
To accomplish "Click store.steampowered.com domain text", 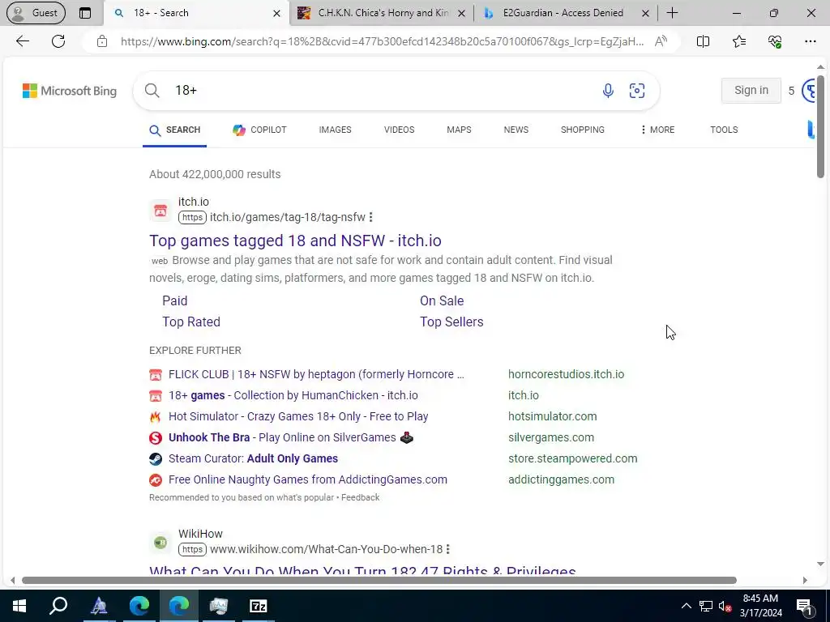I will pyautogui.click(x=573, y=458).
